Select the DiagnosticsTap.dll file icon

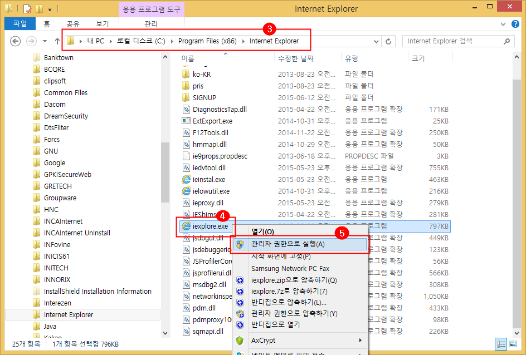point(186,109)
